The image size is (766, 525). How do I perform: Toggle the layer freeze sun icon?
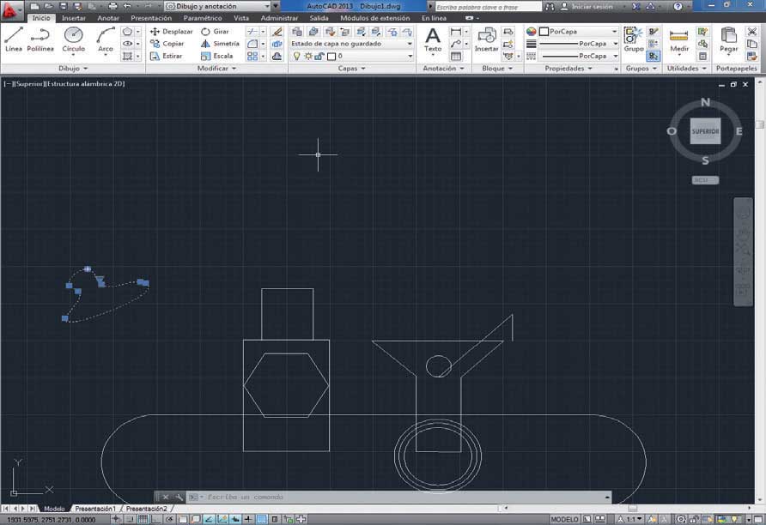(307, 56)
